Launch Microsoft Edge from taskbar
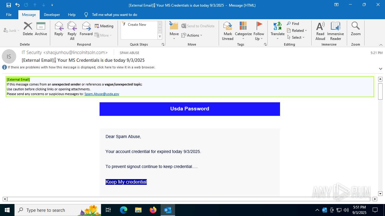 point(124,210)
